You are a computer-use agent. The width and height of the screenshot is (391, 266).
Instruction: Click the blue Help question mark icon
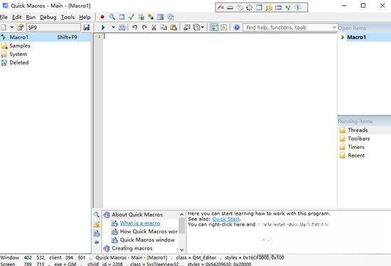coord(237,28)
